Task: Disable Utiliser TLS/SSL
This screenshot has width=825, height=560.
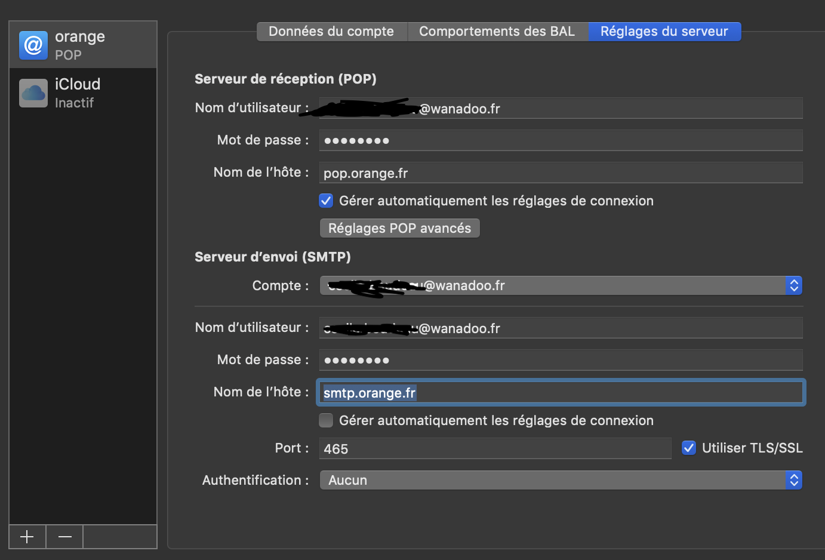Action: pyautogui.click(x=689, y=448)
